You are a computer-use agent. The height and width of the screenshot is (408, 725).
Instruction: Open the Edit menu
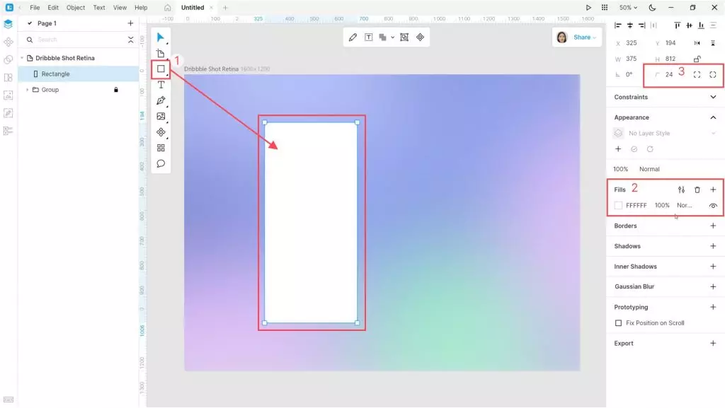coord(53,8)
